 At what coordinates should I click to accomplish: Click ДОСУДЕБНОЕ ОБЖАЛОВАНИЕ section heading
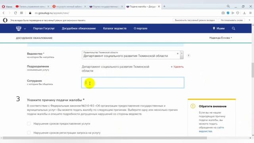(x=34, y=38)
